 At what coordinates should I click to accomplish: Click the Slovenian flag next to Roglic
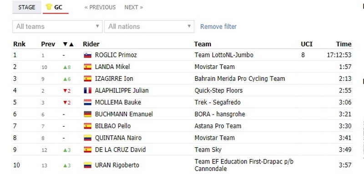pyautogui.click(x=87, y=55)
